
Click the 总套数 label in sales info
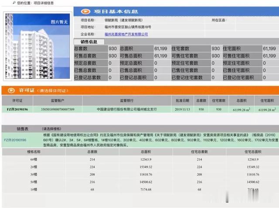[x=81, y=49]
